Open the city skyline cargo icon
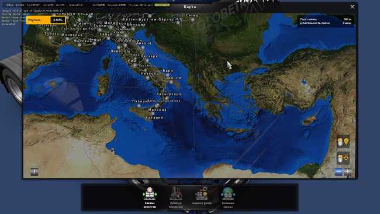The image size is (380, 214). coord(176,198)
